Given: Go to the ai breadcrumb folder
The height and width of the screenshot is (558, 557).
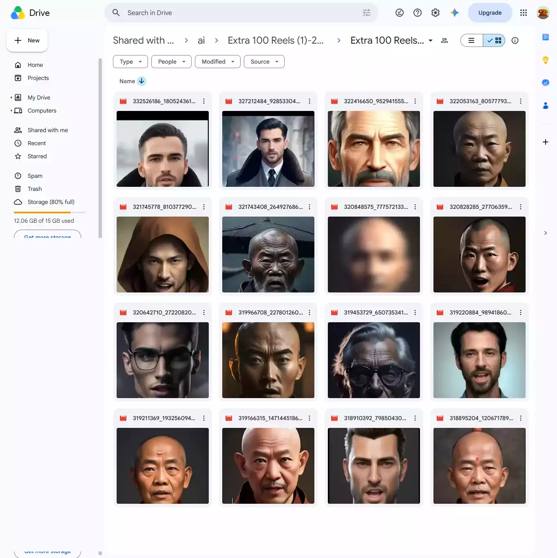Looking at the screenshot, I should click(x=201, y=40).
